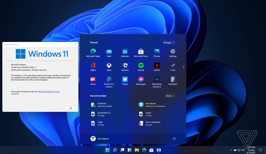The width and height of the screenshot is (266, 154).
Task: Open Photoshop Elements from pinned apps
Action: (157, 80)
